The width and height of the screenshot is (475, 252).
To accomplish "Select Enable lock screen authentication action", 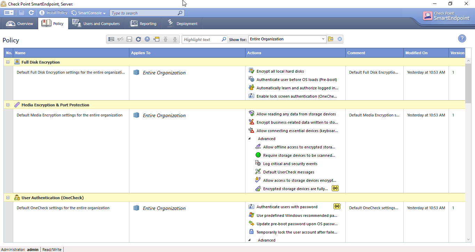I will [x=297, y=96].
